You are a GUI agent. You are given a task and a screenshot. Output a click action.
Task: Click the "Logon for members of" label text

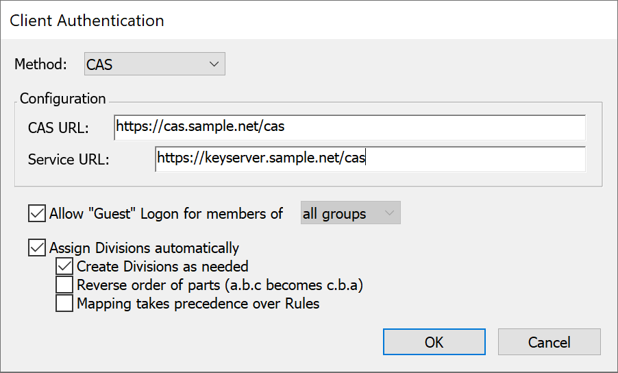(212, 213)
